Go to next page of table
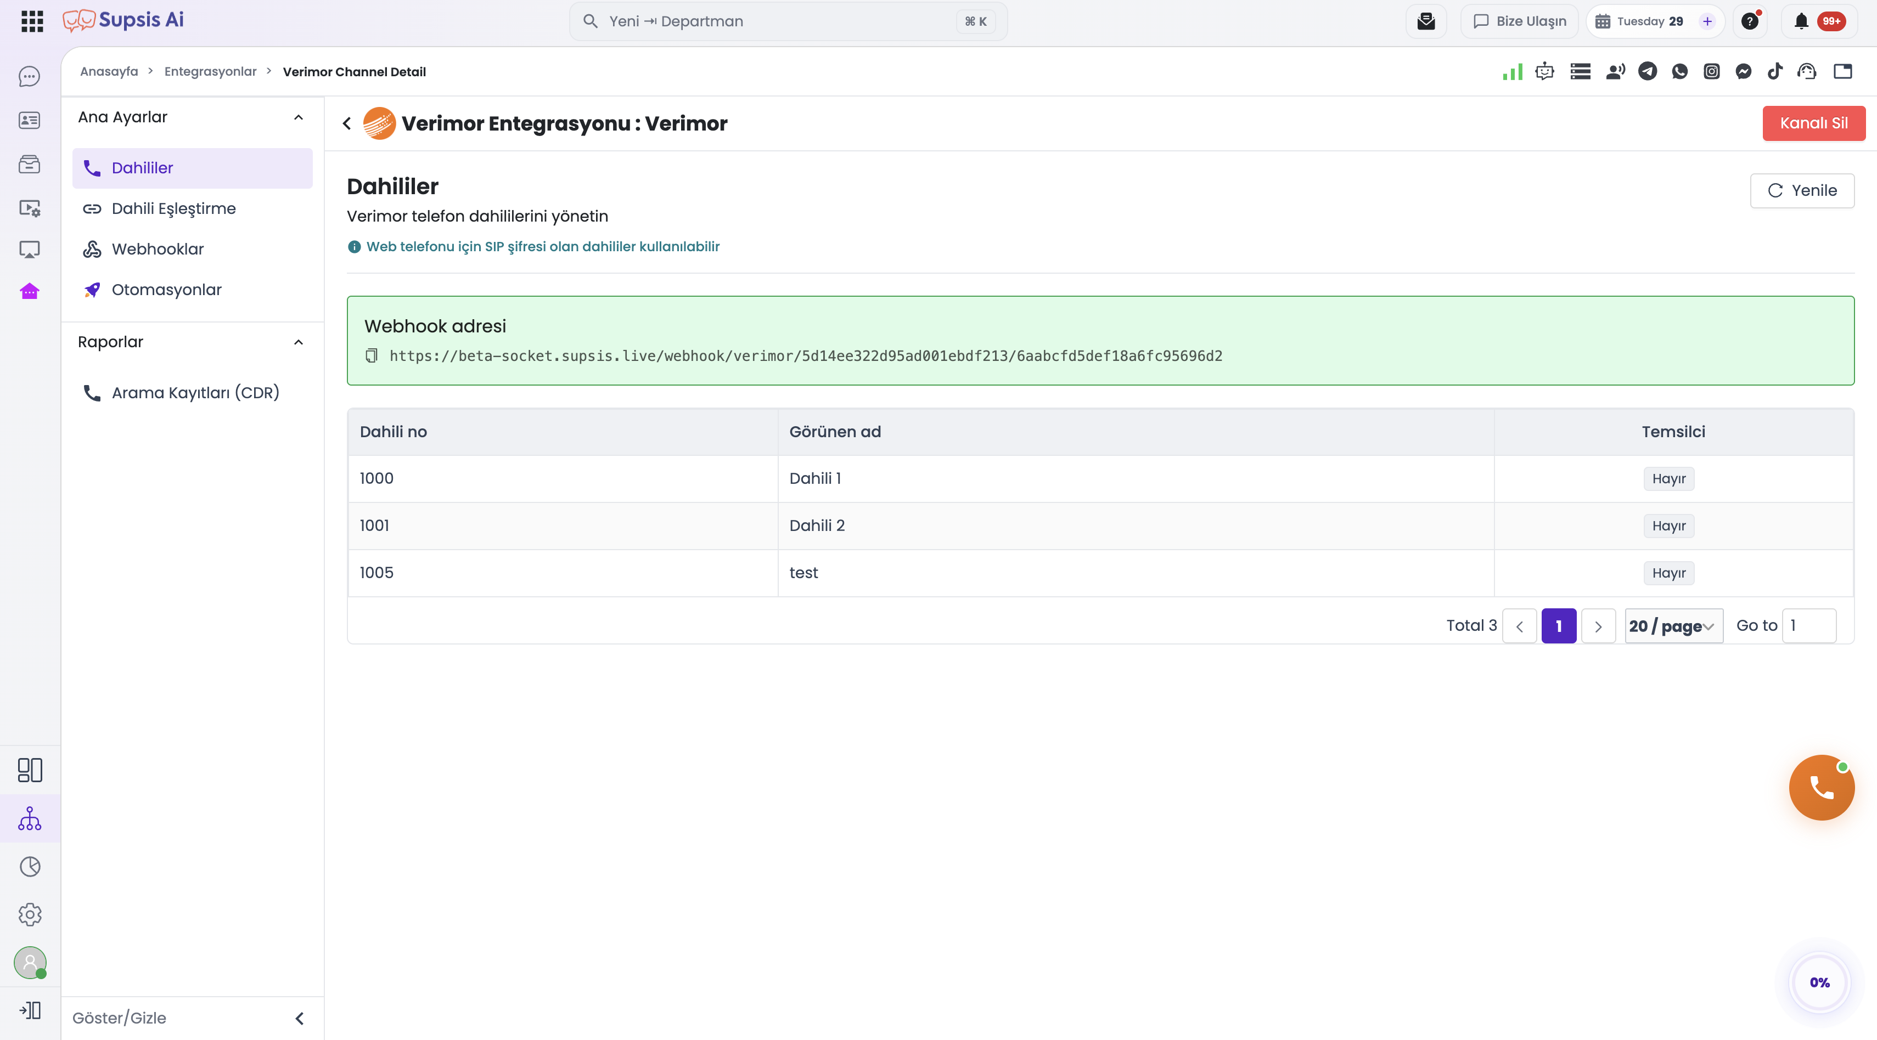 [1598, 626]
